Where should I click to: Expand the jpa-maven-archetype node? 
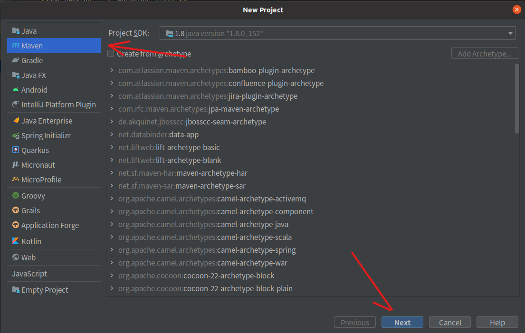pyautogui.click(x=112, y=109)
